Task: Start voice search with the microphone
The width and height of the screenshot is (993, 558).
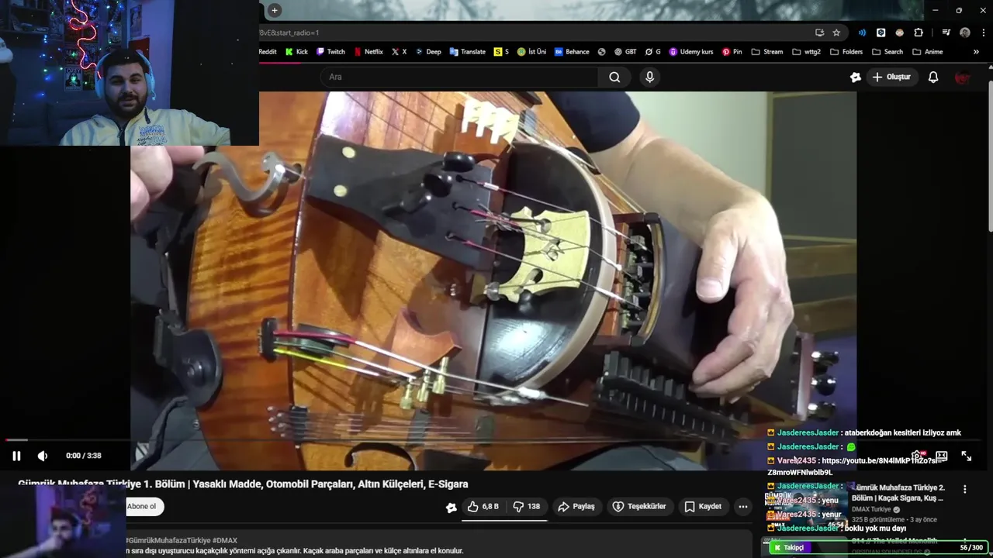Action: point(649,77)
